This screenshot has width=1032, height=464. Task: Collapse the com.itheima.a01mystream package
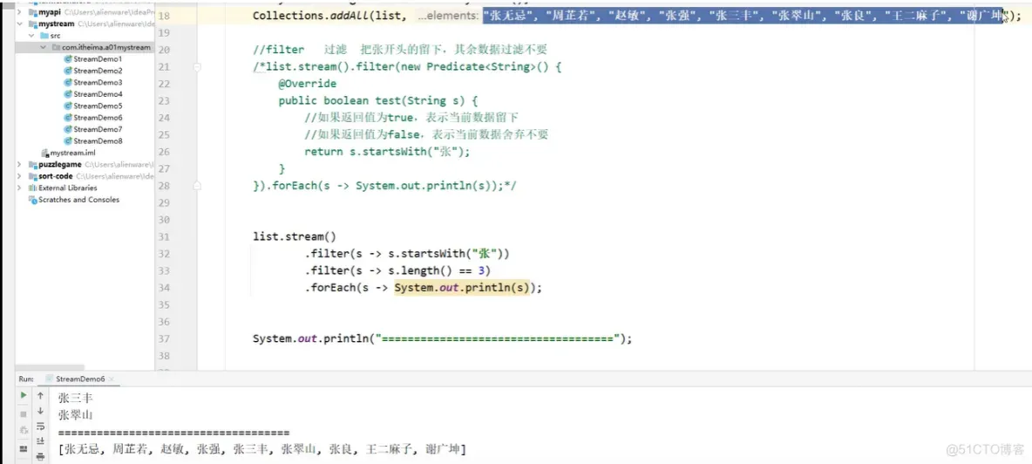[x=43, y=47]
